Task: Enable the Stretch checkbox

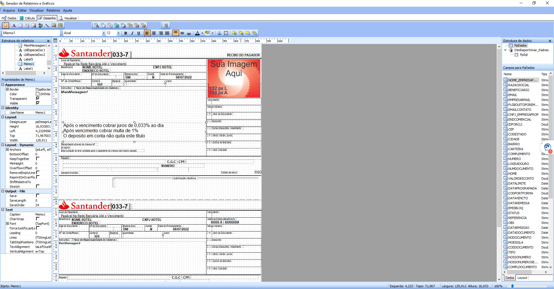Action: 38,186
